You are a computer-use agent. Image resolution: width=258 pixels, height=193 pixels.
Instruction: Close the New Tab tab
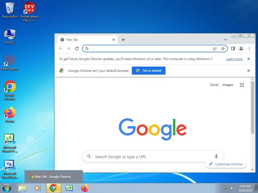[x=114, y=40]
